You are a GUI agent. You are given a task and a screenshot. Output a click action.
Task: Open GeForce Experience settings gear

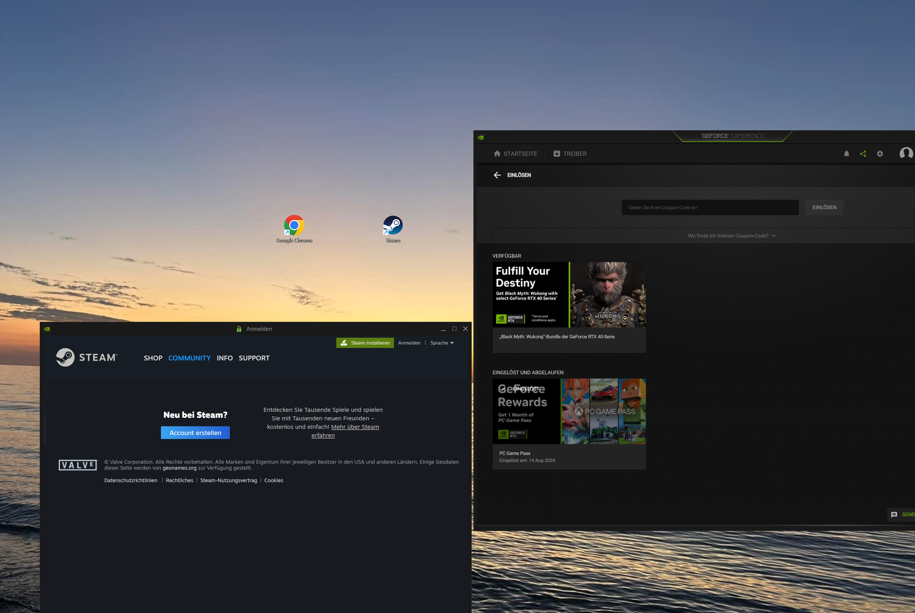(880, 154)
